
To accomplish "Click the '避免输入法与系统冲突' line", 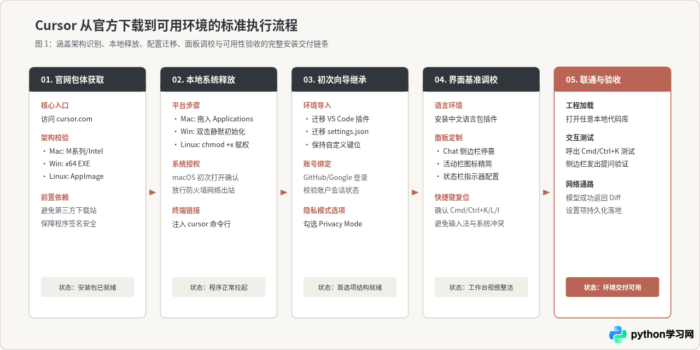I will point(470,224).
